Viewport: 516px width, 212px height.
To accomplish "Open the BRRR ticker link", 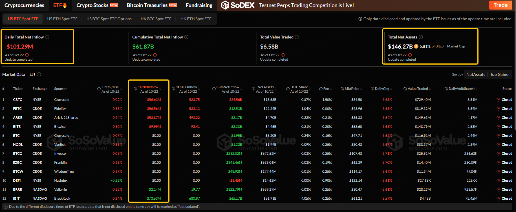I will coord(17,190).
